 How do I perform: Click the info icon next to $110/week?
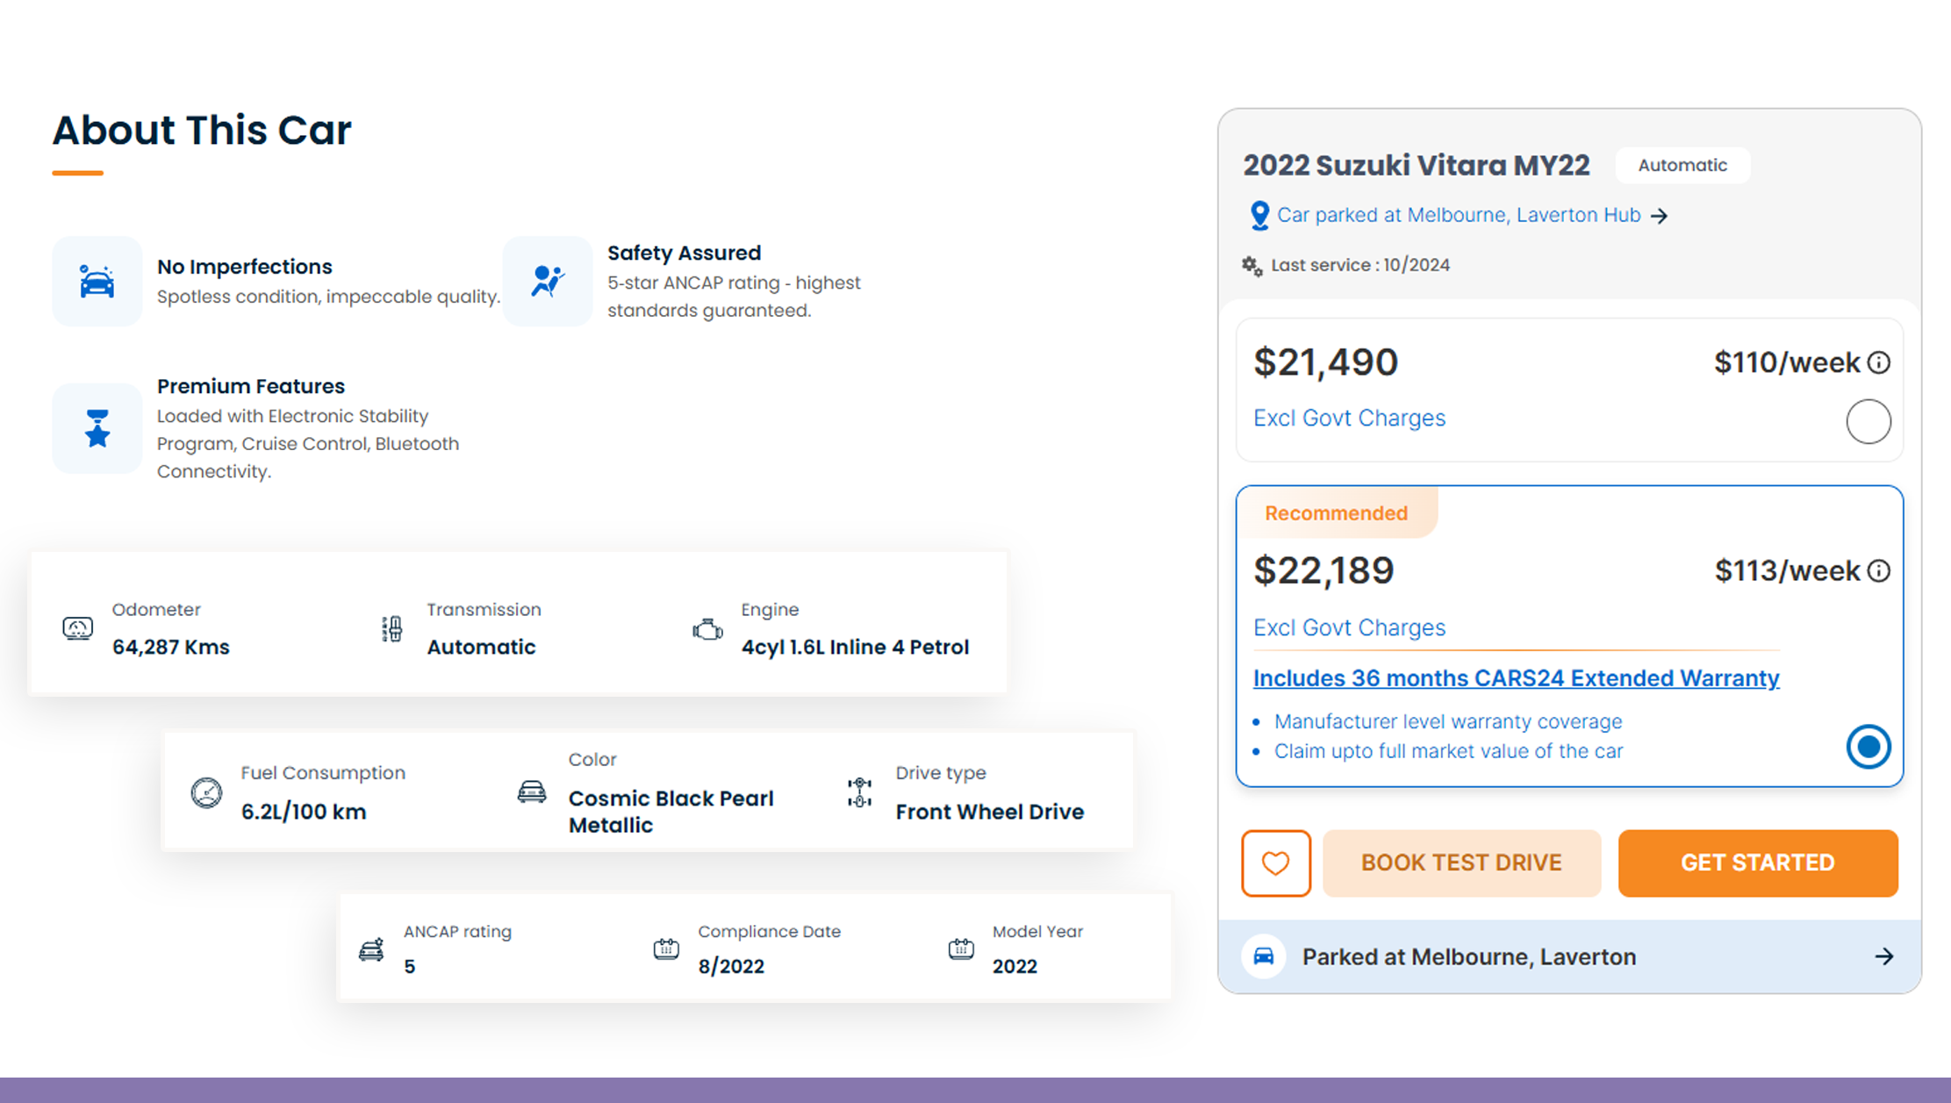[1878, 362]
